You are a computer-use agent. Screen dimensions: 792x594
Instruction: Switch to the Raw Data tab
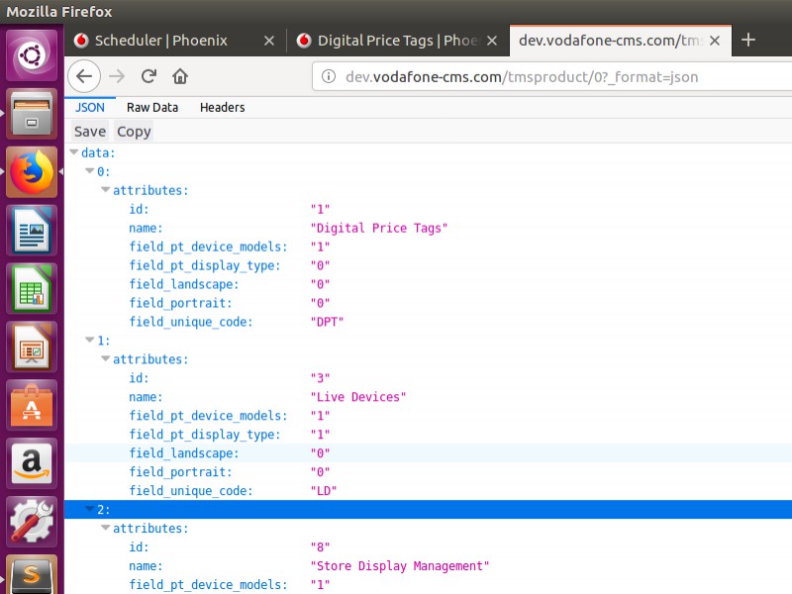point(152,107)
